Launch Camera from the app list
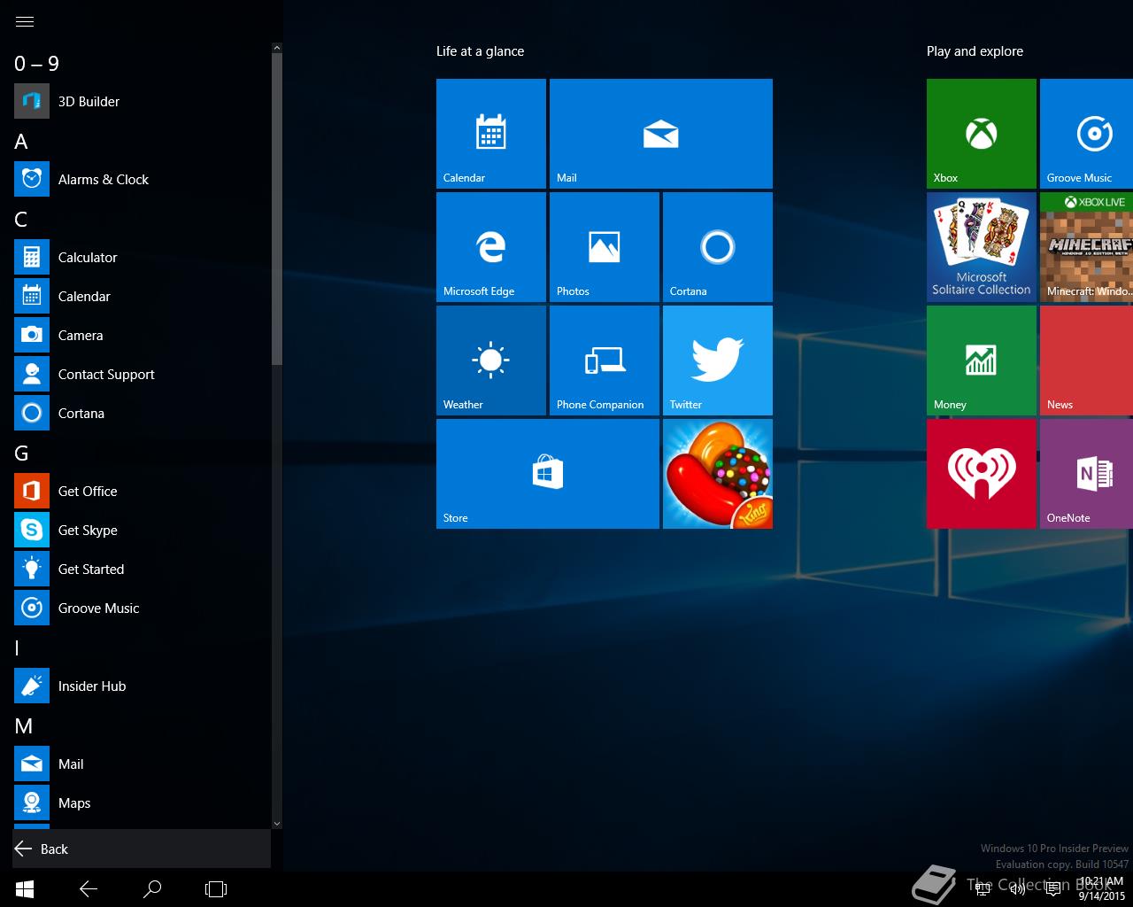This screenshot has height=907, width=1133. coord(142,335)
